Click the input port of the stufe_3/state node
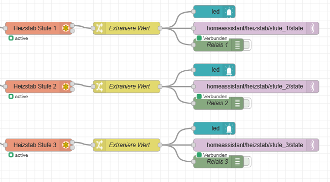Screen dimensions: 330x182 [194, 145]
